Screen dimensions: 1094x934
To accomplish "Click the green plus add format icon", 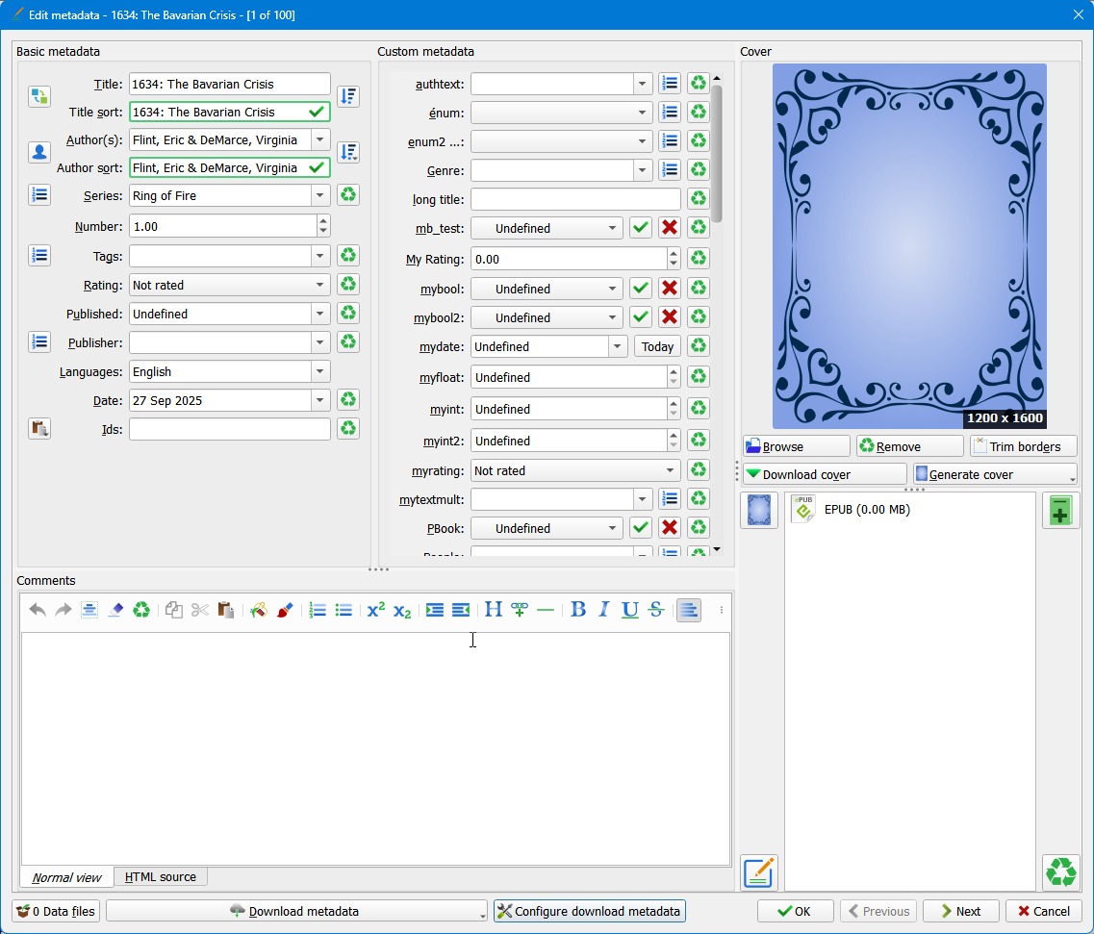I will pos(1060,511).
